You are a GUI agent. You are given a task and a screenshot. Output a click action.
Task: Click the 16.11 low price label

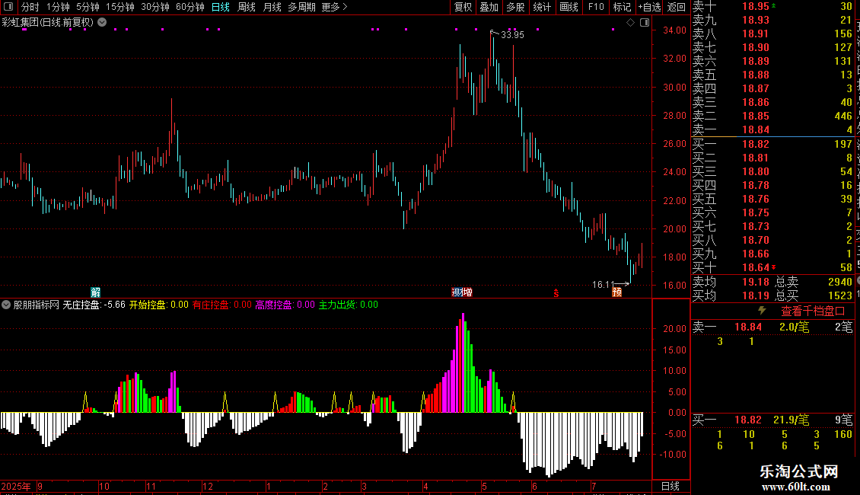(604, 284)
